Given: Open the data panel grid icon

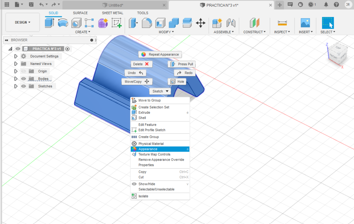Looking at the screenshot, I should tap(7, 4).
